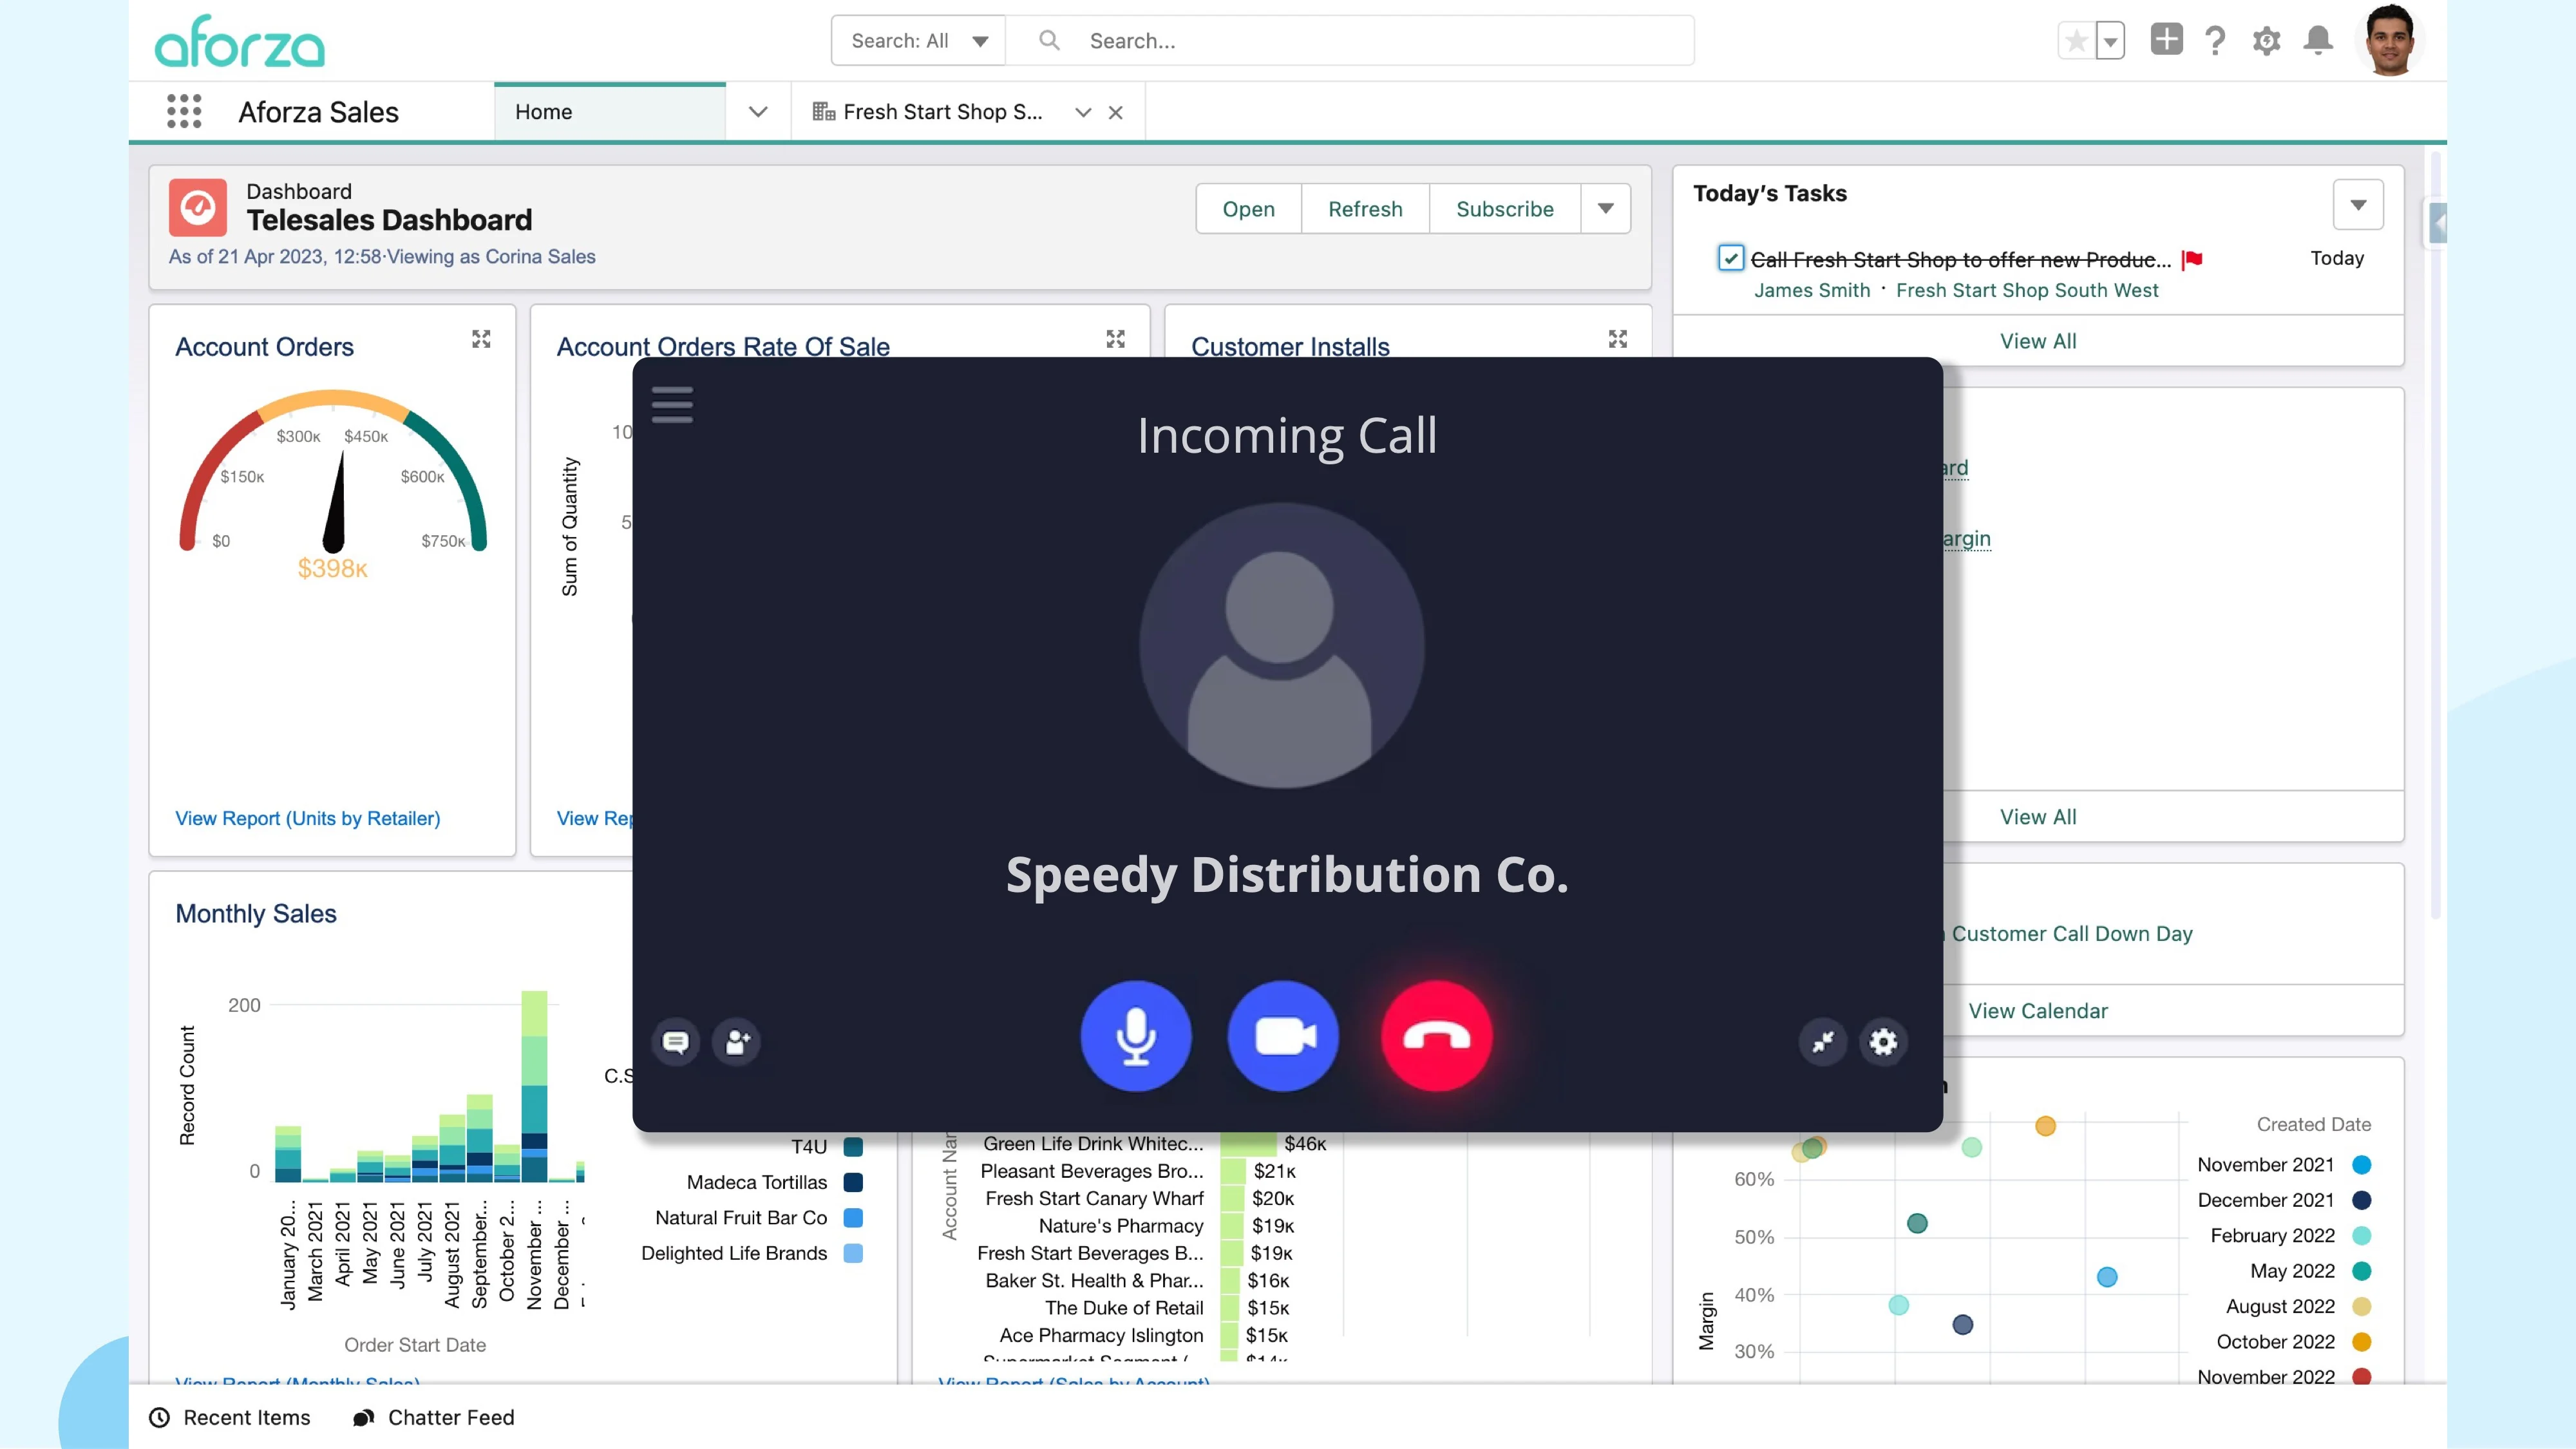Open the user profile avatar

click(2390, 41)
